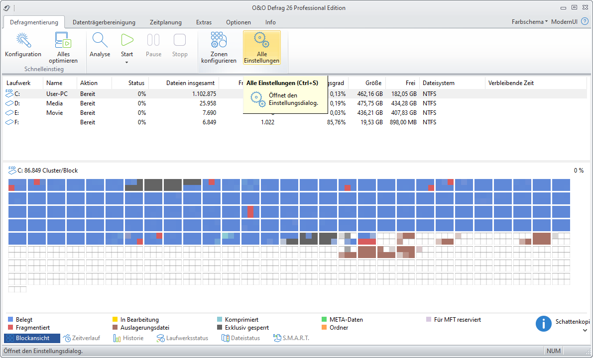Sort by Verbleibende Zeit column header
593x358 pixels.
[x=536, y=83]
